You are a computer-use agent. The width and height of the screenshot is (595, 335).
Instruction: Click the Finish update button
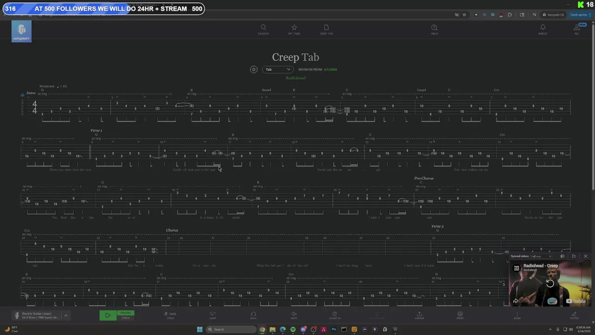click(x=580, y=15)
